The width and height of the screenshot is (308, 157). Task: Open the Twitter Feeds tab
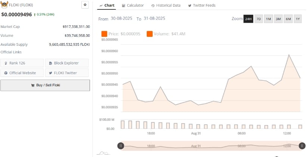[202, 6]
